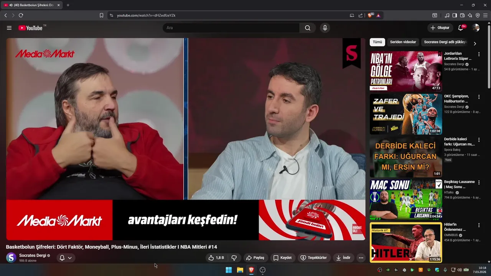Open the Brave playlist music note icon
491x276 pixels.
point(447,15)
